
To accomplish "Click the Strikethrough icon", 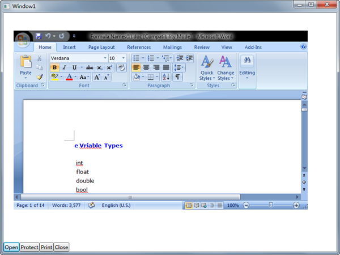I will click(89, 67).
